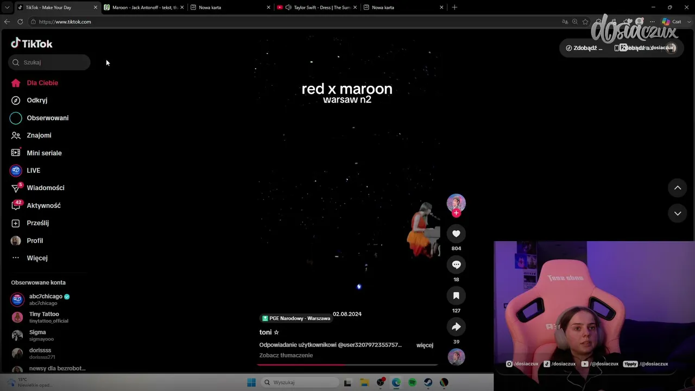Screen dimensions: 695x391
Task: Open Tiny Tattoo followed account
Action: (x=49, y=317)
